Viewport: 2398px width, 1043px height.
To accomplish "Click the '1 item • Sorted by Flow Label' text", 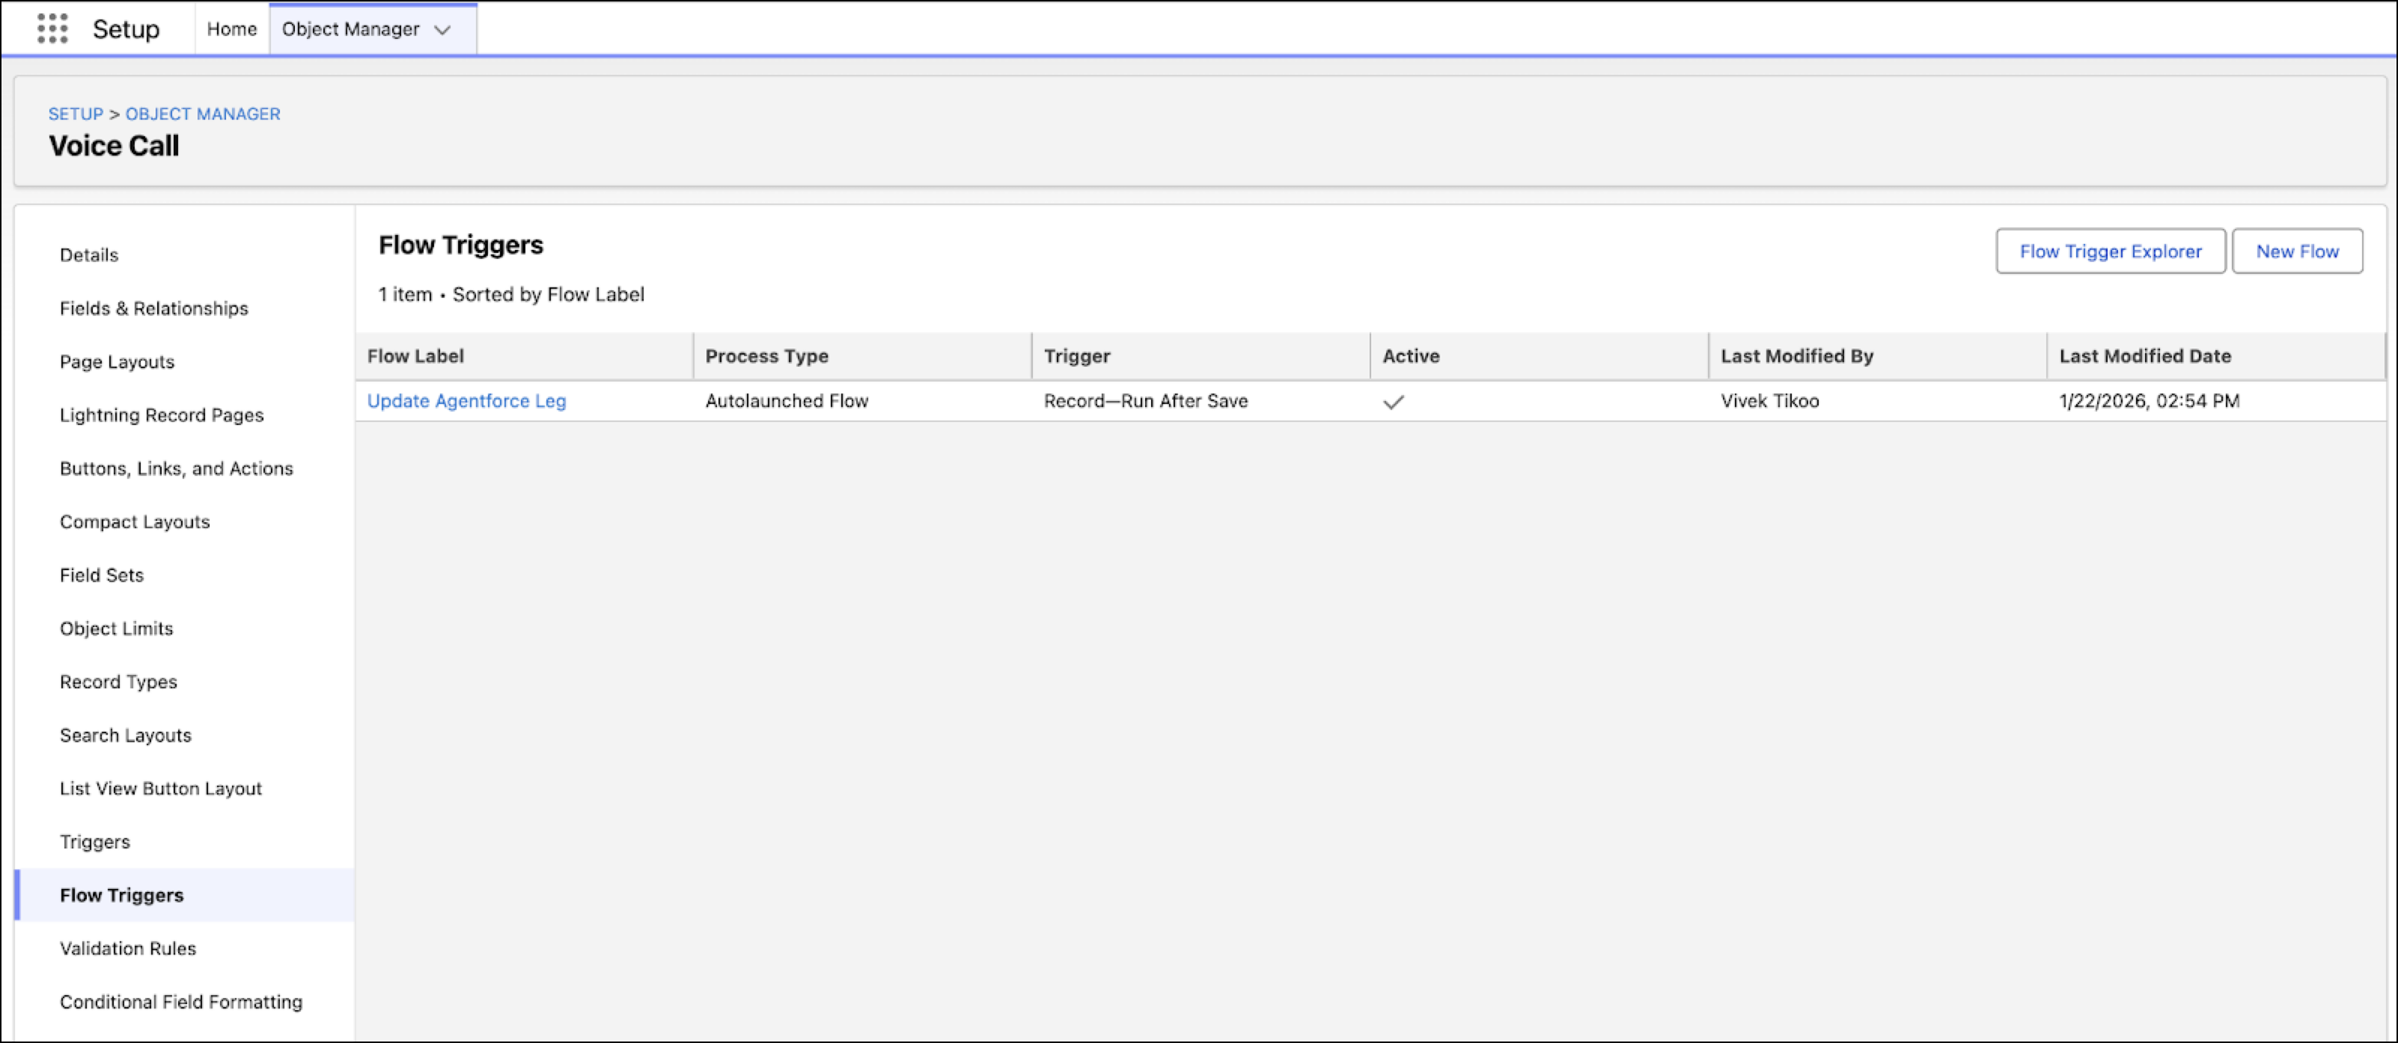I will tap(511, 295).
